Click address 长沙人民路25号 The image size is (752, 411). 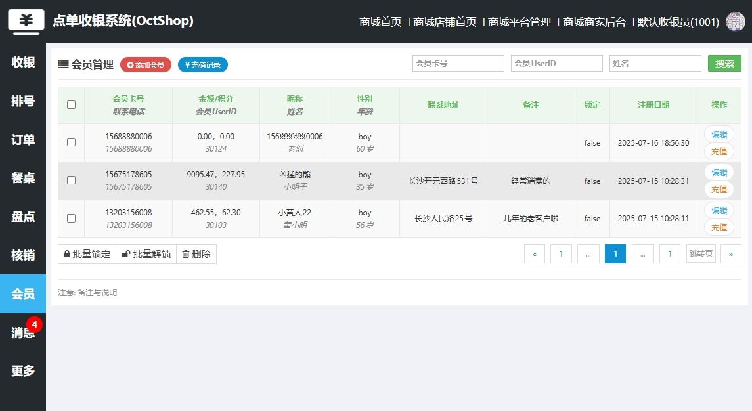click(x=443, y=218)
